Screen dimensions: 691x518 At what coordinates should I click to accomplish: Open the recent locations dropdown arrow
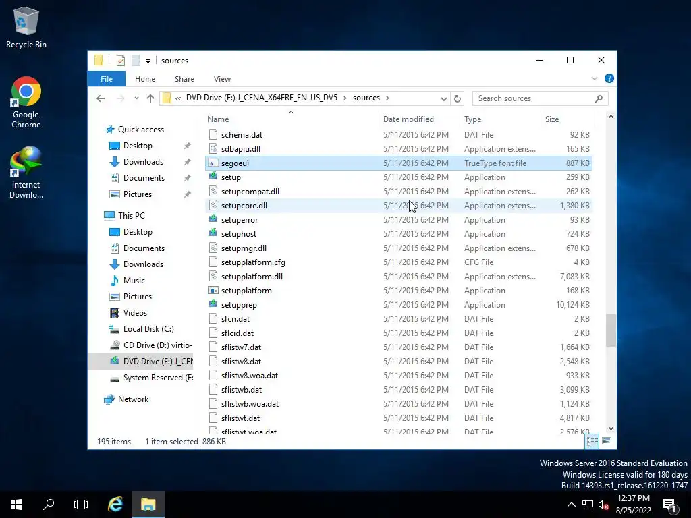[136, 98]
